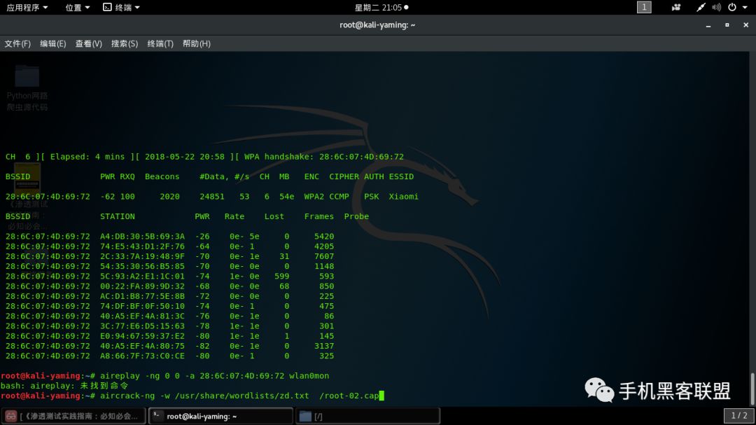Screen dimensions: 756x425
Task: Click the STATION column header
Action: [118, 216]
